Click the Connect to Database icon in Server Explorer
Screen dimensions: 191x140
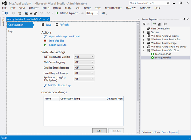(x=155, y=24)
